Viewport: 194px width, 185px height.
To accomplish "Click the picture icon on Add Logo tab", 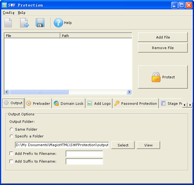I will 90,103.
